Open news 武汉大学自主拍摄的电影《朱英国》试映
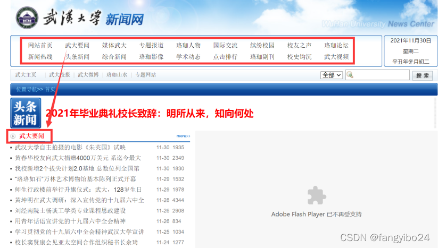The height and width of the screenshot is (248, 438). (70, 148)
